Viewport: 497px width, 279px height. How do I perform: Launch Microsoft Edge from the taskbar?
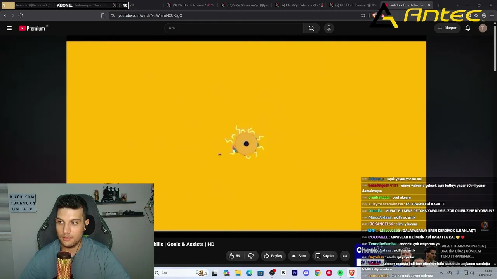pyautogui.click(x=249, y=273)
